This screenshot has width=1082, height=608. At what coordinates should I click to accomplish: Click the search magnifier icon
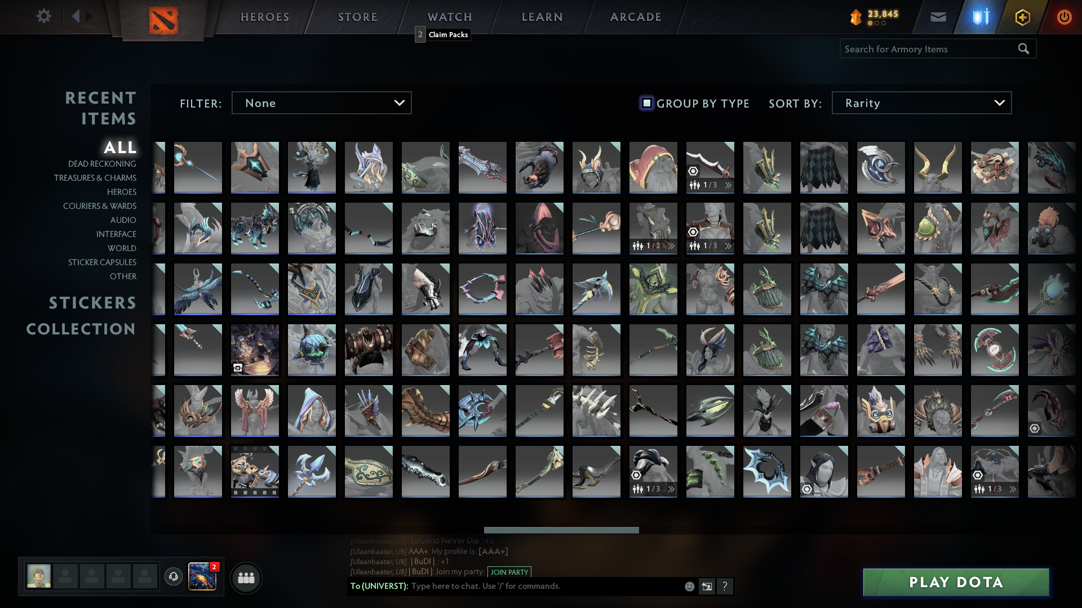point(1023,49)
